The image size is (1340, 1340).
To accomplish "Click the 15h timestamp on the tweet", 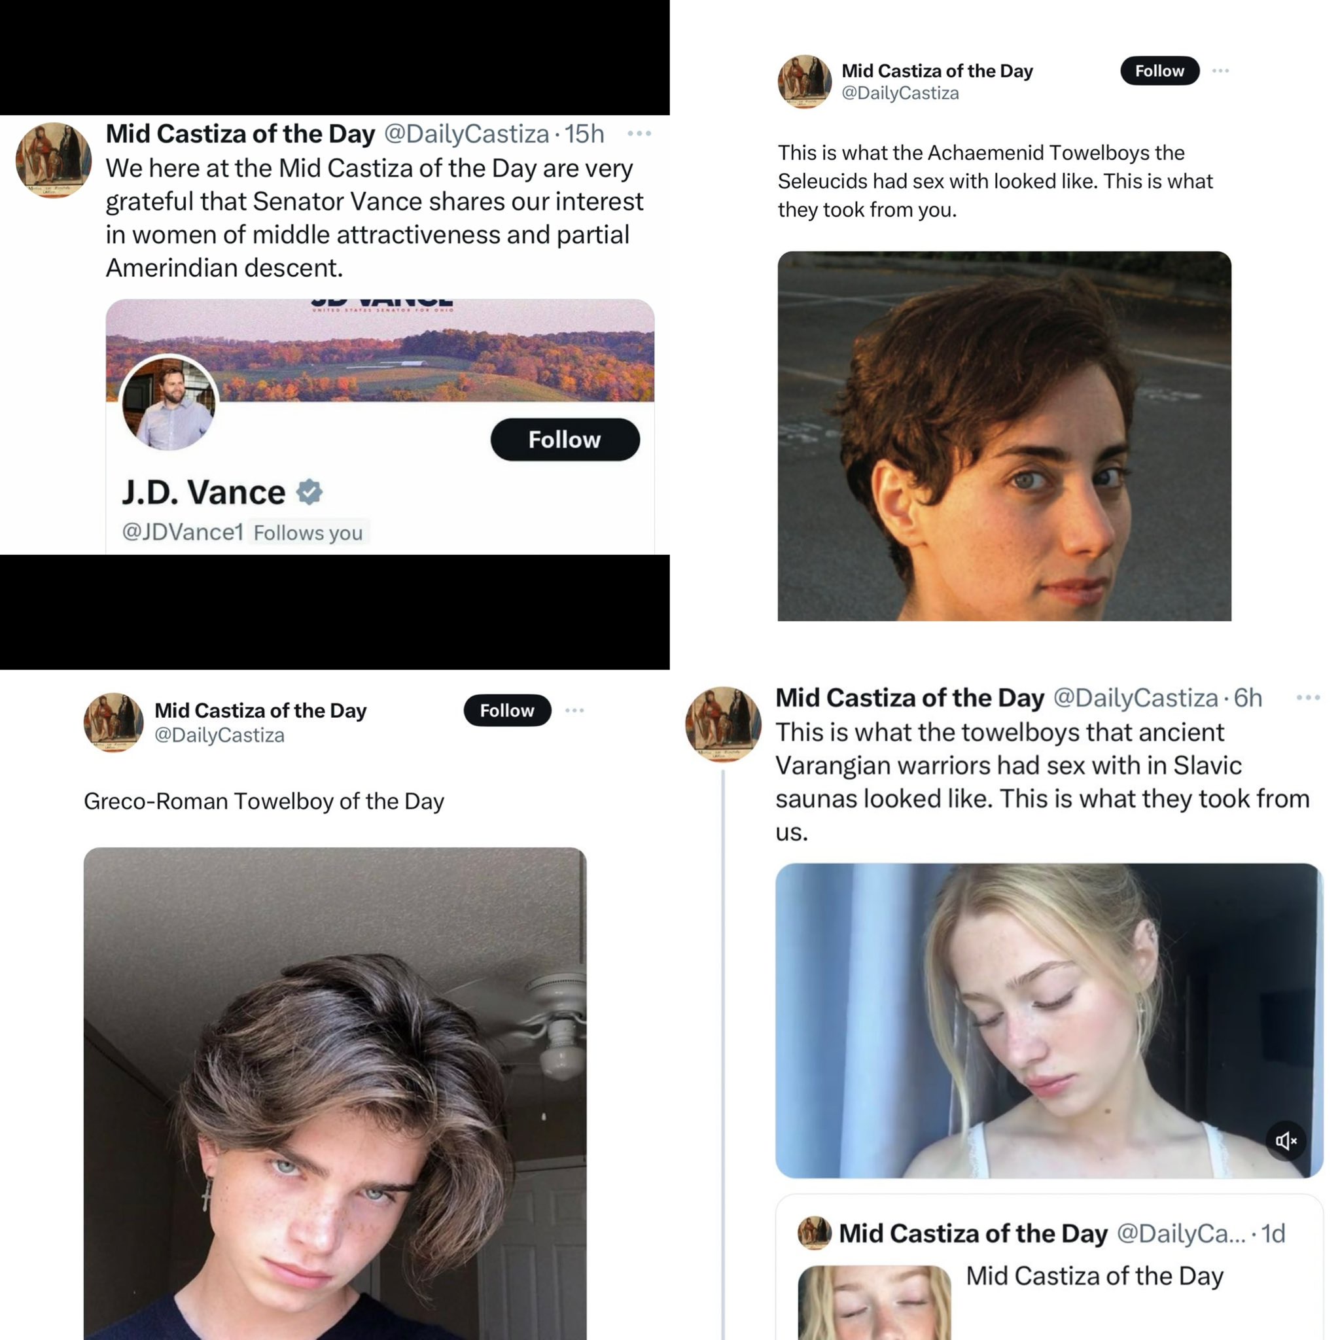I will pyautogui.click(x=584, y=134).
